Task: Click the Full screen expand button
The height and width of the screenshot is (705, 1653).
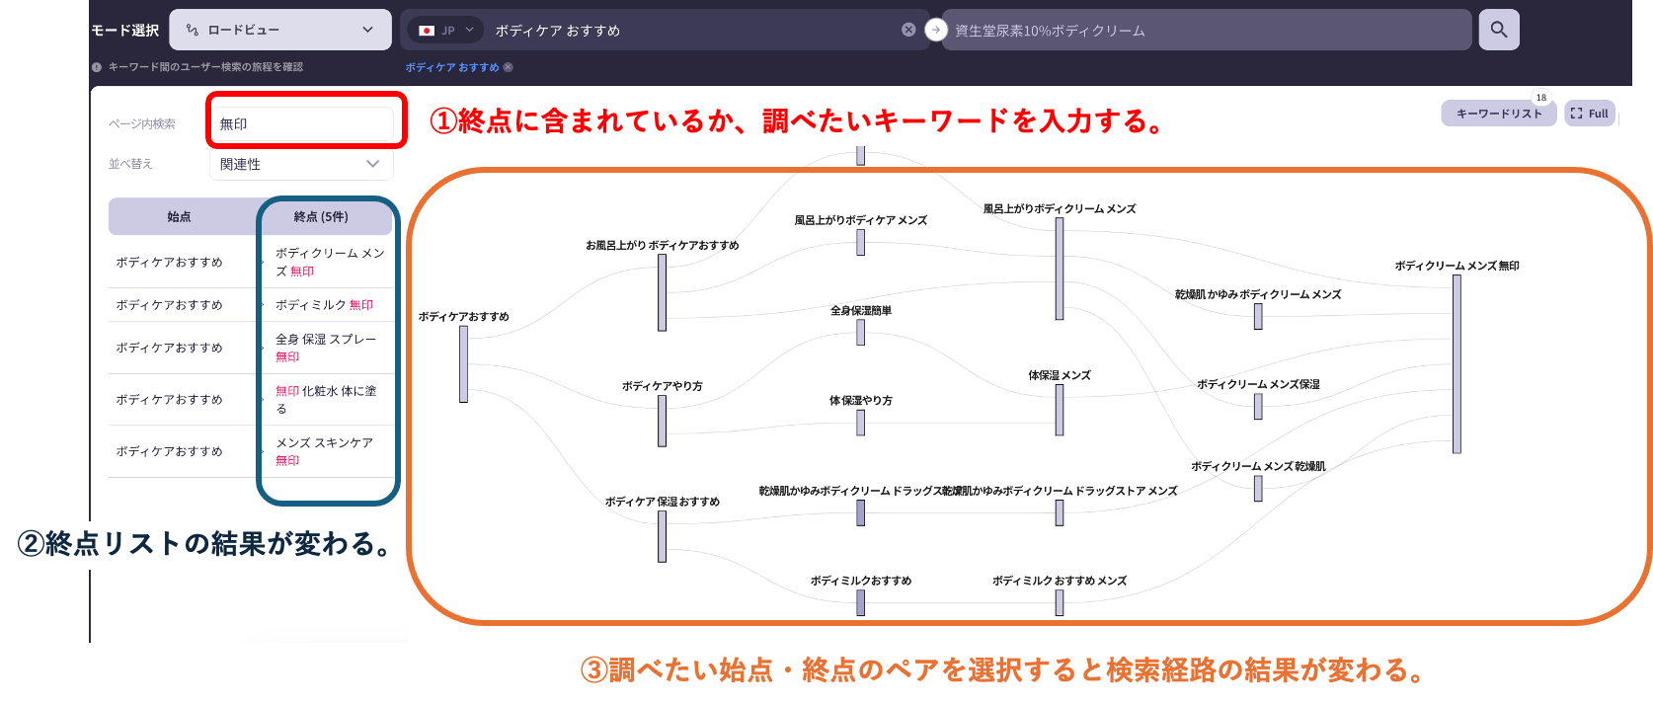Action: pos(1589,114)
